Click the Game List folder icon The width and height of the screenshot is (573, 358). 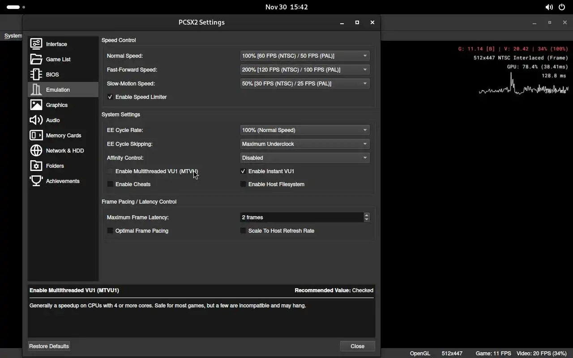click(x=36, y=59)
